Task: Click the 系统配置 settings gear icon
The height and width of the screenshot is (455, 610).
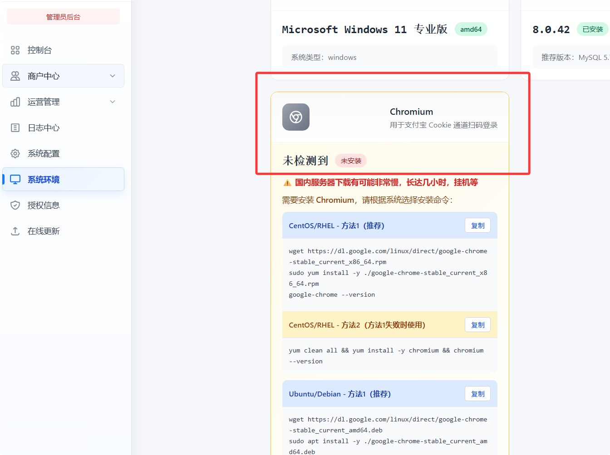Action: [x=15, y=153]
